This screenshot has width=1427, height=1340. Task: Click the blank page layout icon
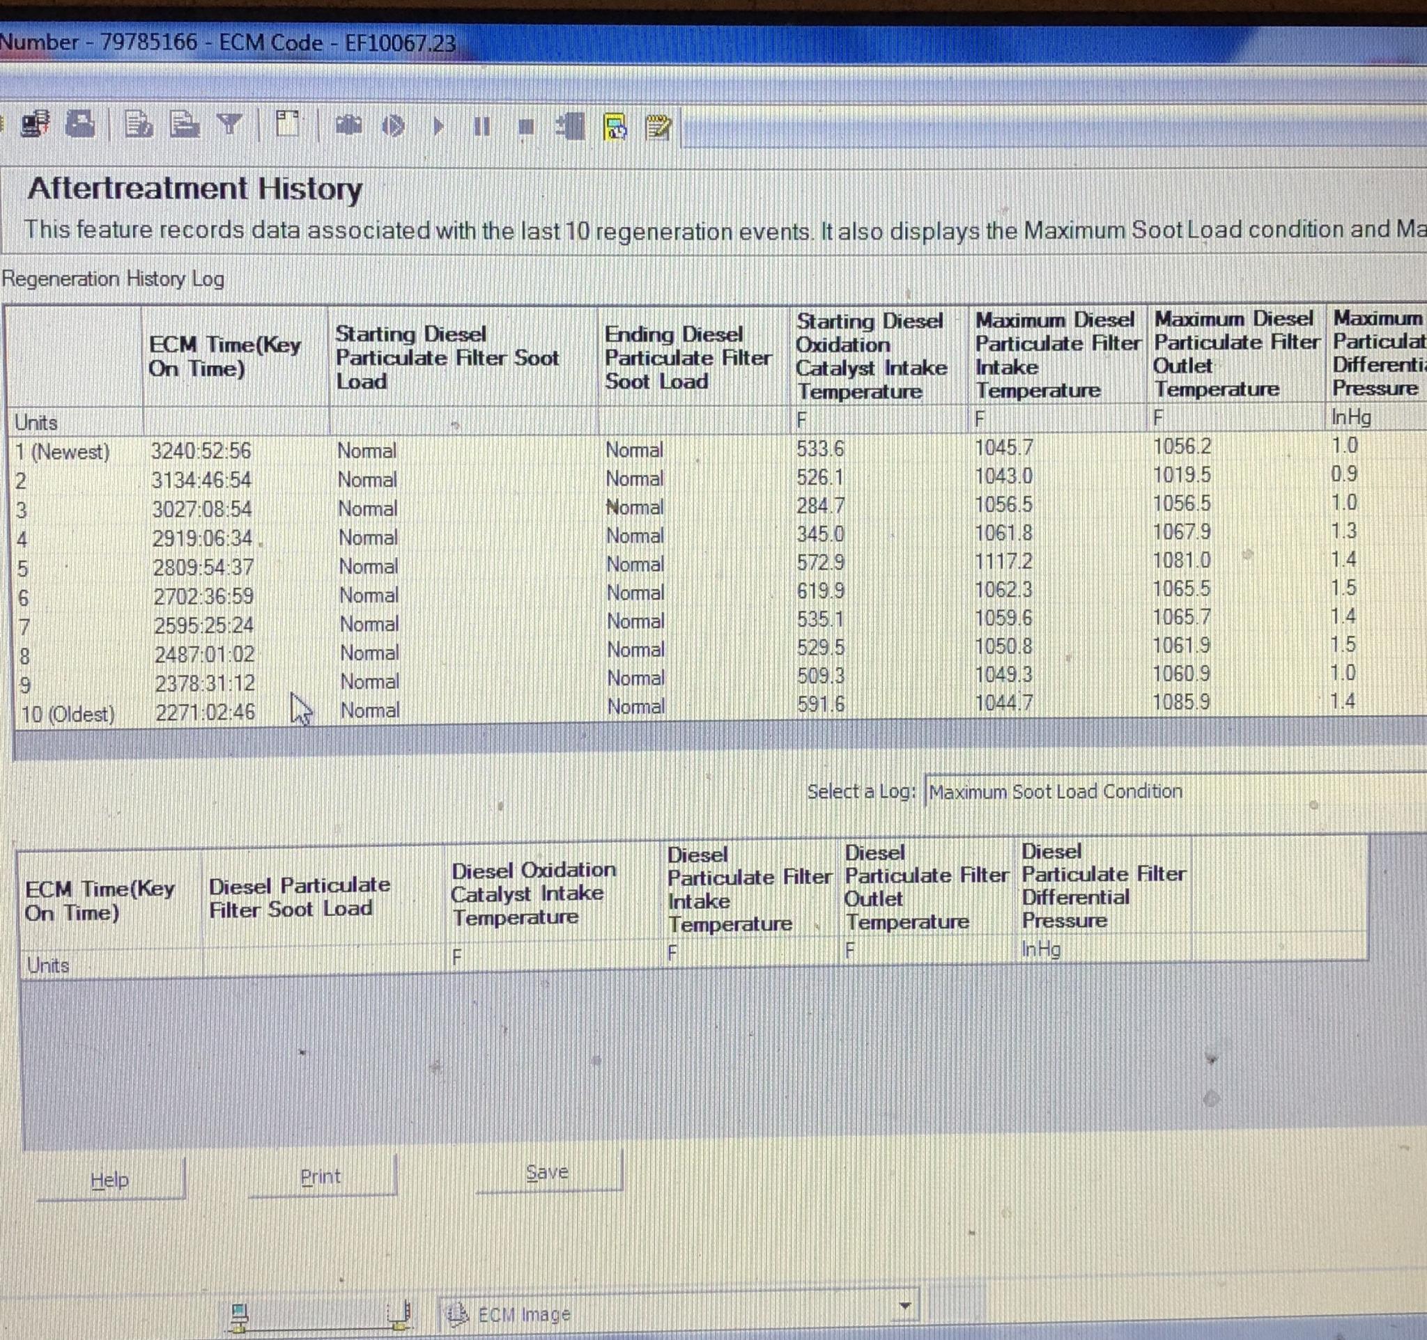coord(287,125)
